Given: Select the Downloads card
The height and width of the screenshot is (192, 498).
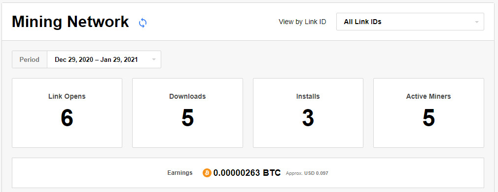Looking at the screenshot, I should point(187,113).
